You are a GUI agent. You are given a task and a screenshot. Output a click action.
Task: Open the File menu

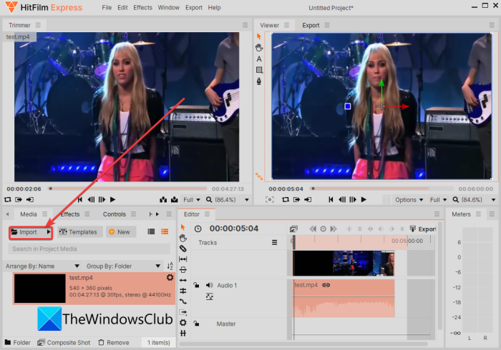pos(107,8)
